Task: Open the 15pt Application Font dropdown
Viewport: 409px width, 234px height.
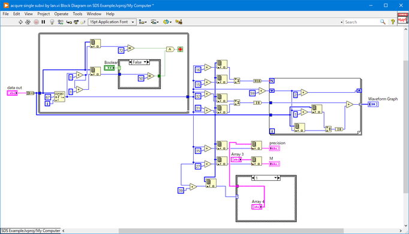Action: [112, 22]
